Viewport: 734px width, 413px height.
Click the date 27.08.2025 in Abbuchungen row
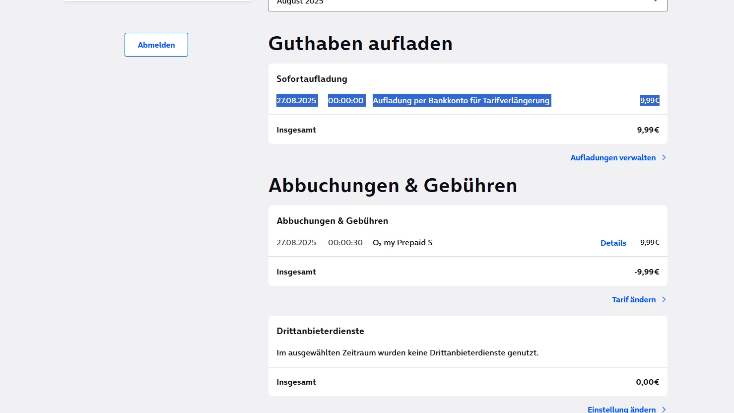(296, 243)
